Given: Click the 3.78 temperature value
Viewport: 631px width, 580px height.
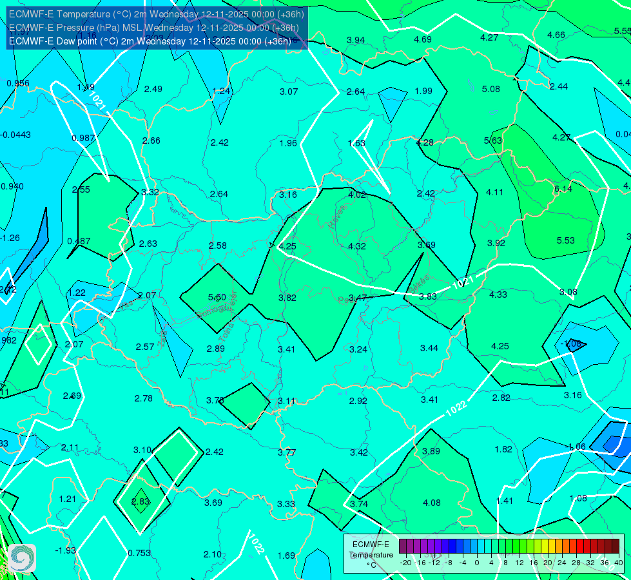Looking at the screenshot, I should click(215, 400).
